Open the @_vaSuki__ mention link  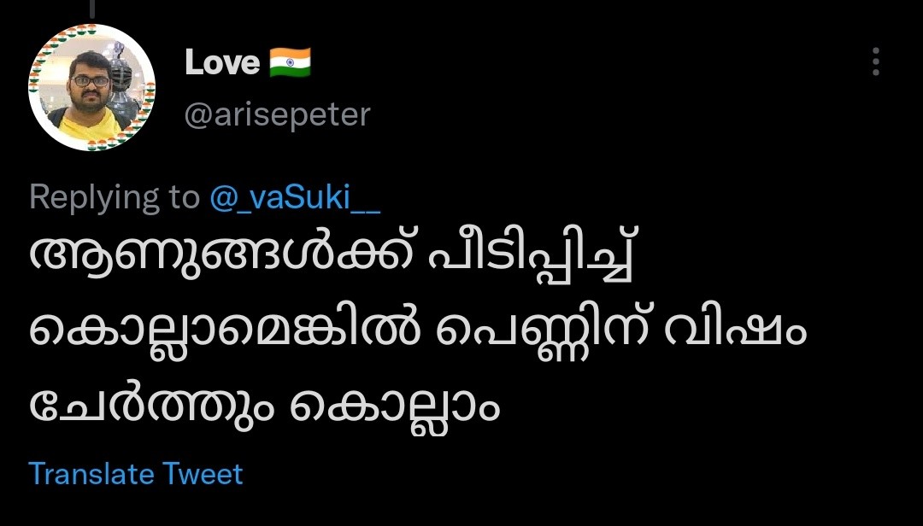(295, 197)
